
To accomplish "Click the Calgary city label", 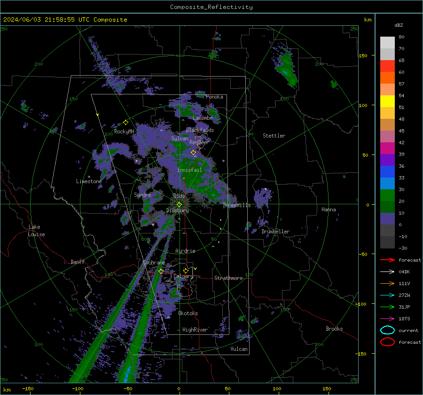I will pyautogui.click(x=183, y=276).
